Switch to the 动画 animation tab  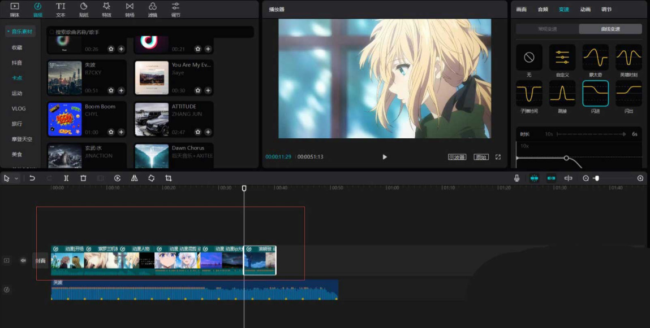click(x=585, y=9)
